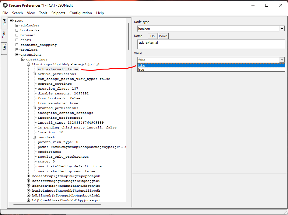Click the Value combo box arrow
The height and width of the screenshot is (215, 288).
pyautogui.click(x=282, y=60)
